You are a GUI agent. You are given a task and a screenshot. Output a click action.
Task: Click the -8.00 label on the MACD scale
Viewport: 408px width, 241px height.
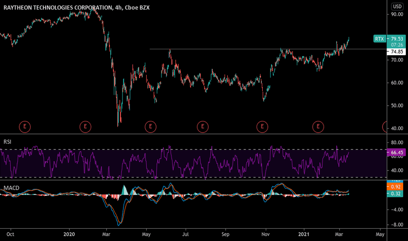[x=397, y=224]
